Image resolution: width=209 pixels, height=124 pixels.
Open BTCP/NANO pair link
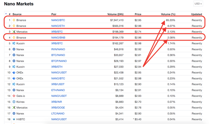[x=59, y=61]
